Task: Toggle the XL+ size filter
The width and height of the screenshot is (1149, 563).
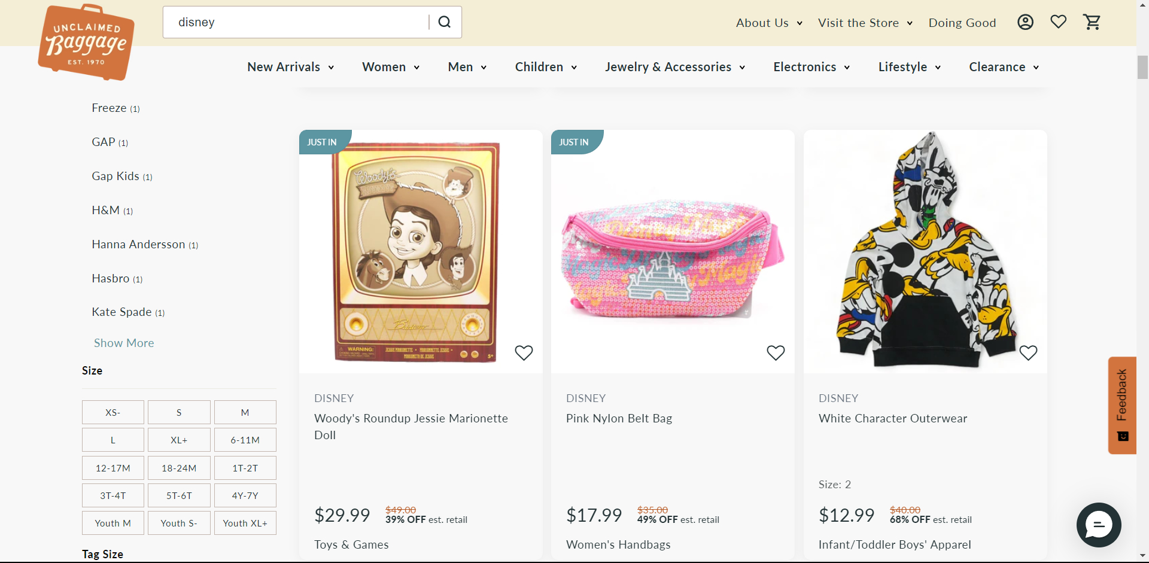Action: [x=179, y=440]
